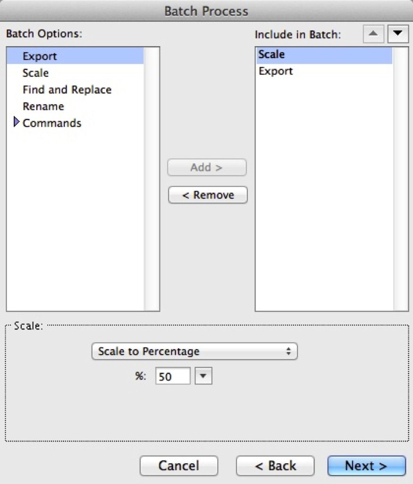This screenshot has height=484, width=413.
Task: Select Scale in Include in Batch list
Action: (x=324, y=54)
